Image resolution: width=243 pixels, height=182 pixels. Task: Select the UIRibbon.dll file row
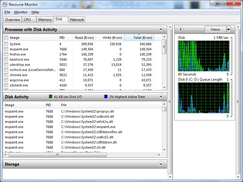pyautogui.click(x=82, y=142)
